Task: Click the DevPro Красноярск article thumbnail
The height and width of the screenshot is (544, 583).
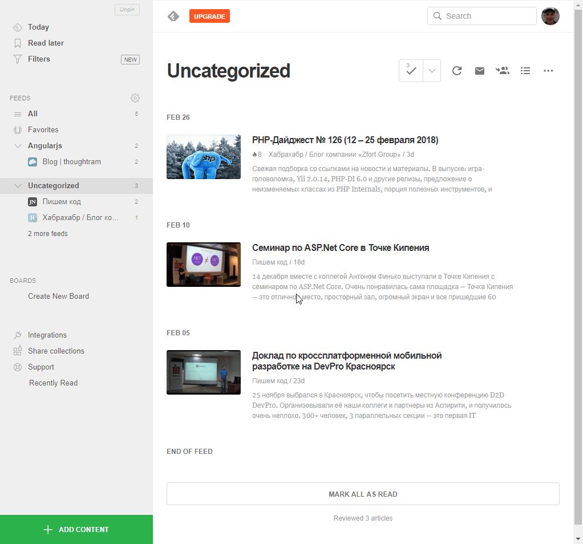Action: coord(204,372)
